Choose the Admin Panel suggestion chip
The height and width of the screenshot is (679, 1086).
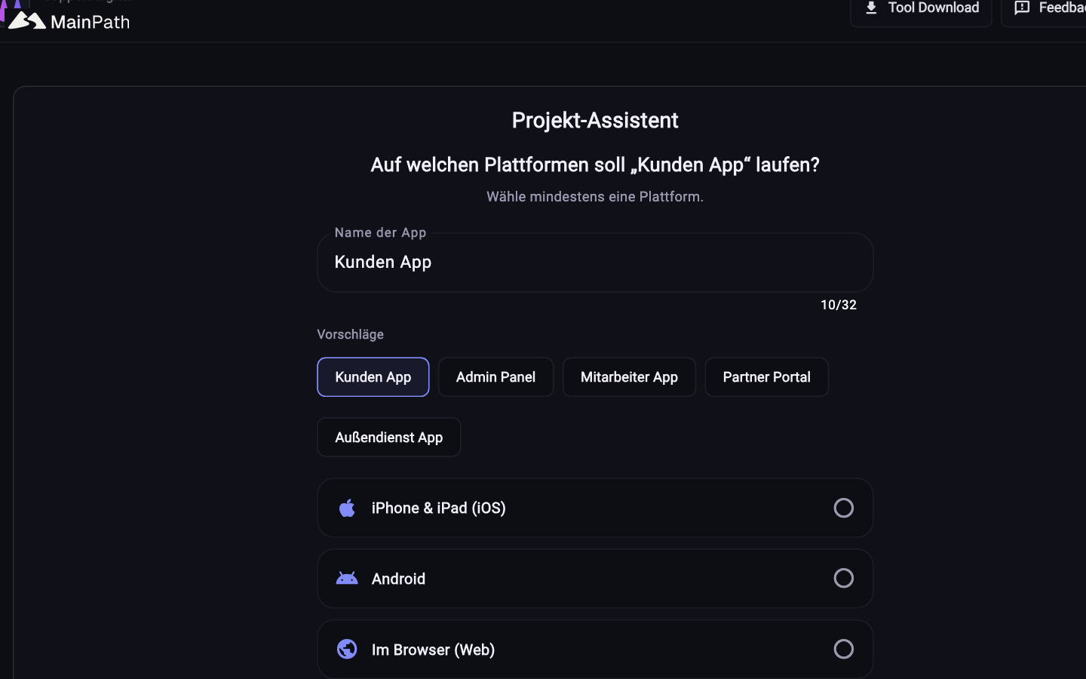tap(495, 377)
